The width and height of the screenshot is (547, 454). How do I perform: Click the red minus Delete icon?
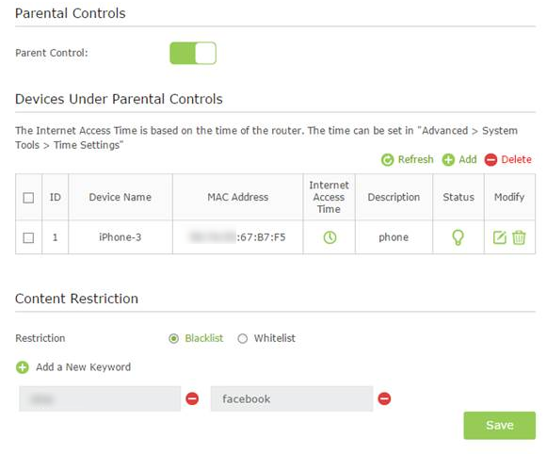point(491,160)
